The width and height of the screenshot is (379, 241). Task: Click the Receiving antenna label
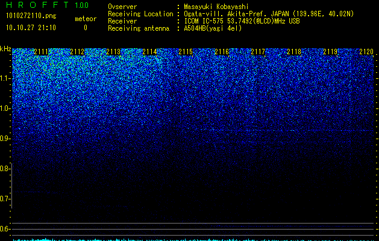(139, 28)
